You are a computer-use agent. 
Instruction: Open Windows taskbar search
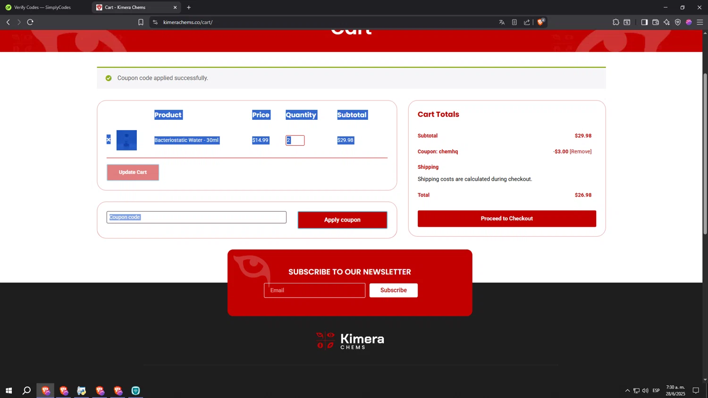pyautogui.click(x=27, y=390)
